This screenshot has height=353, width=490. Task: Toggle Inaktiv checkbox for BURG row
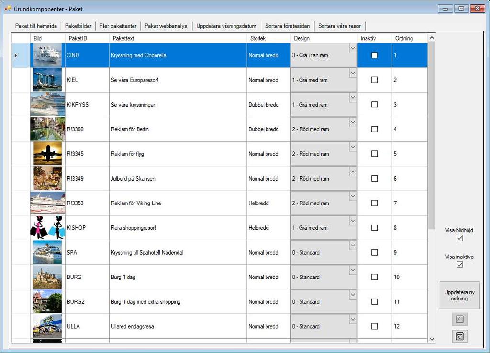click(374, 277)
